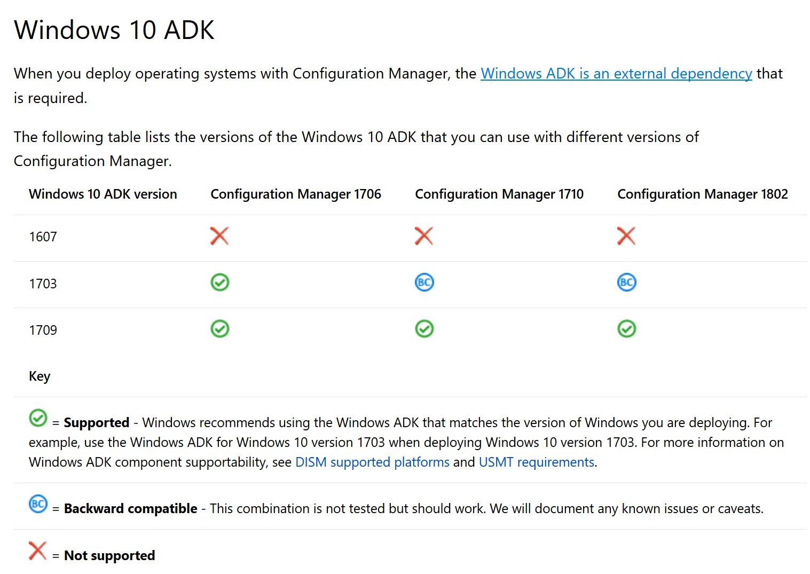Click the blue Backward compatible icon in the key
Viewport: 810px width, 574px height.
(38, 504)
